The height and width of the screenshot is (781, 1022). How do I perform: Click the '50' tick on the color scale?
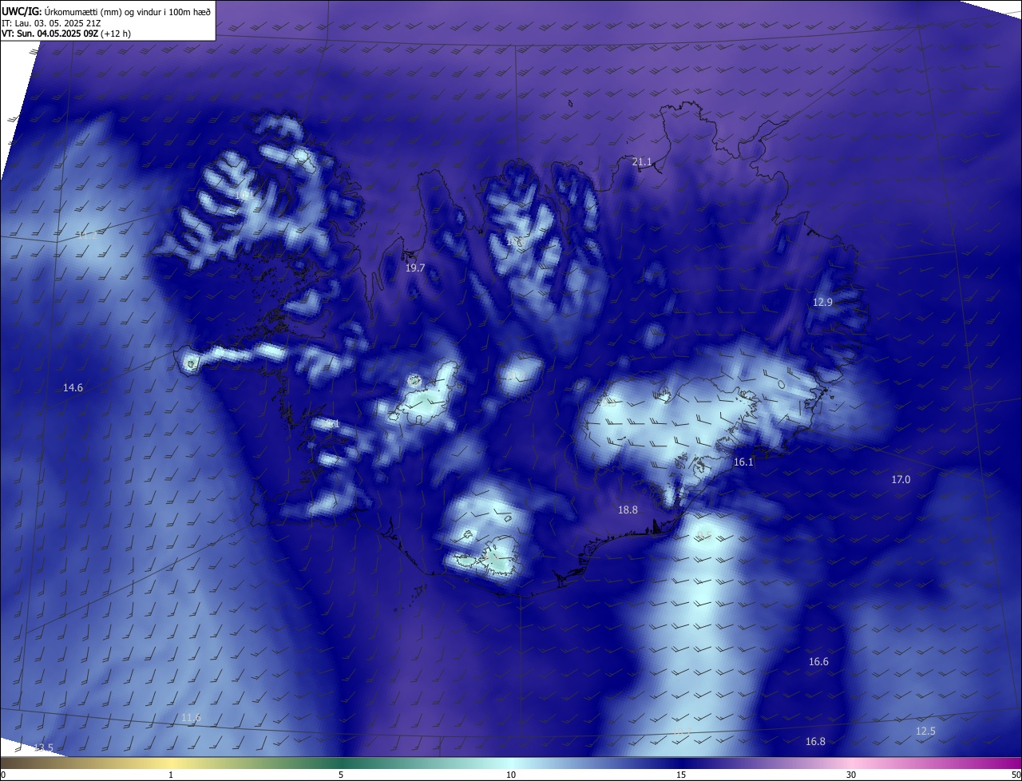(x=1016, y=775)
